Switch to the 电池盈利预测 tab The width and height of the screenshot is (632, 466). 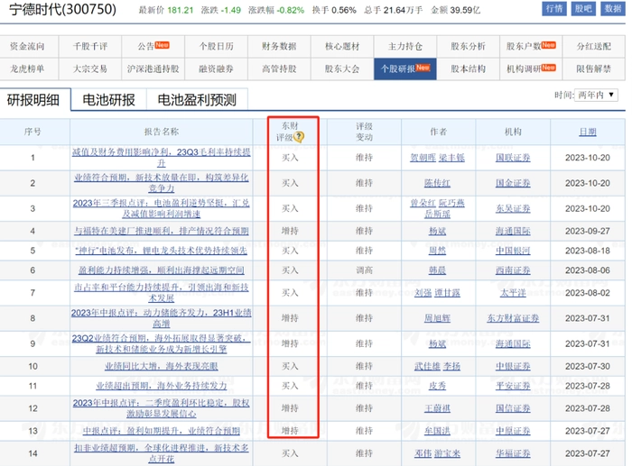tap(196, 100)
